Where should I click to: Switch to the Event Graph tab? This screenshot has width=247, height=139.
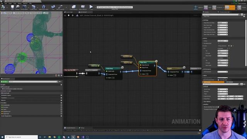(x=69, y=12)
